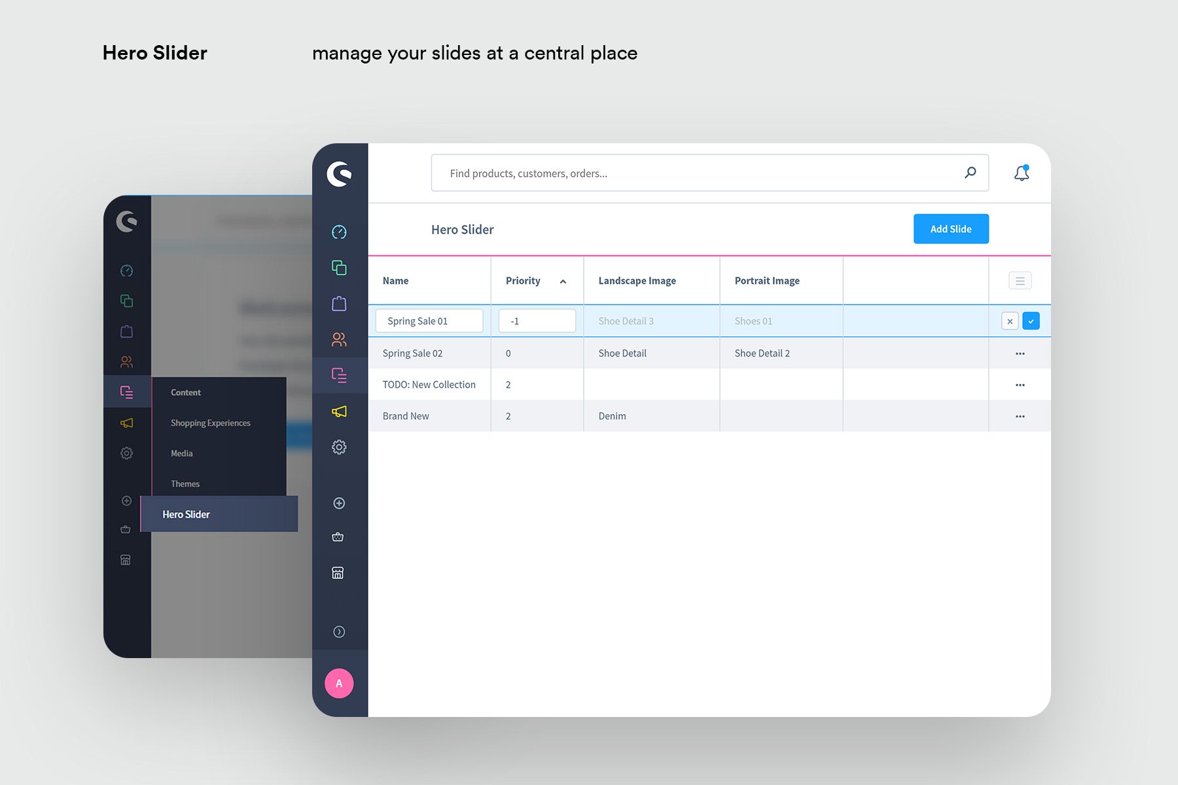This screenshot has height=785, width=1178.
Task: Click the Shoe Detail 3 landscape cell
Action: pyautogui.click(x=626, y=321)
